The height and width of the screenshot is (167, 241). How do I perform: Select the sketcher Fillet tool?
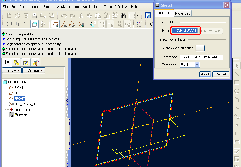click(x=237, y=107)
